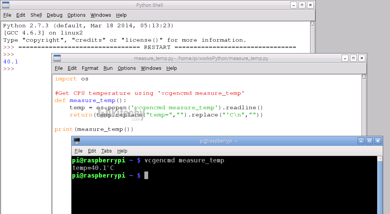Image resolution: width=390 pixels, height=214 pixels.
Task: Open Options menu in measure_temp.py editor
Action: pos(126,68)
